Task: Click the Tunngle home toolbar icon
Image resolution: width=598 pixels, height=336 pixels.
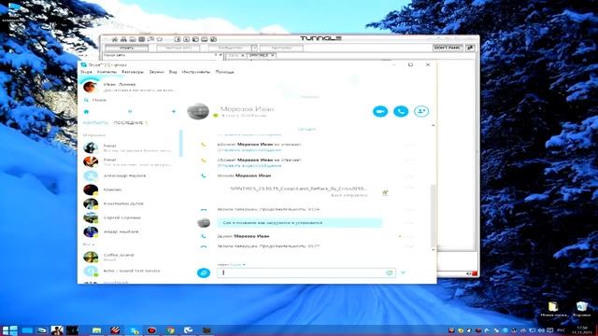Action: [114, 39]
